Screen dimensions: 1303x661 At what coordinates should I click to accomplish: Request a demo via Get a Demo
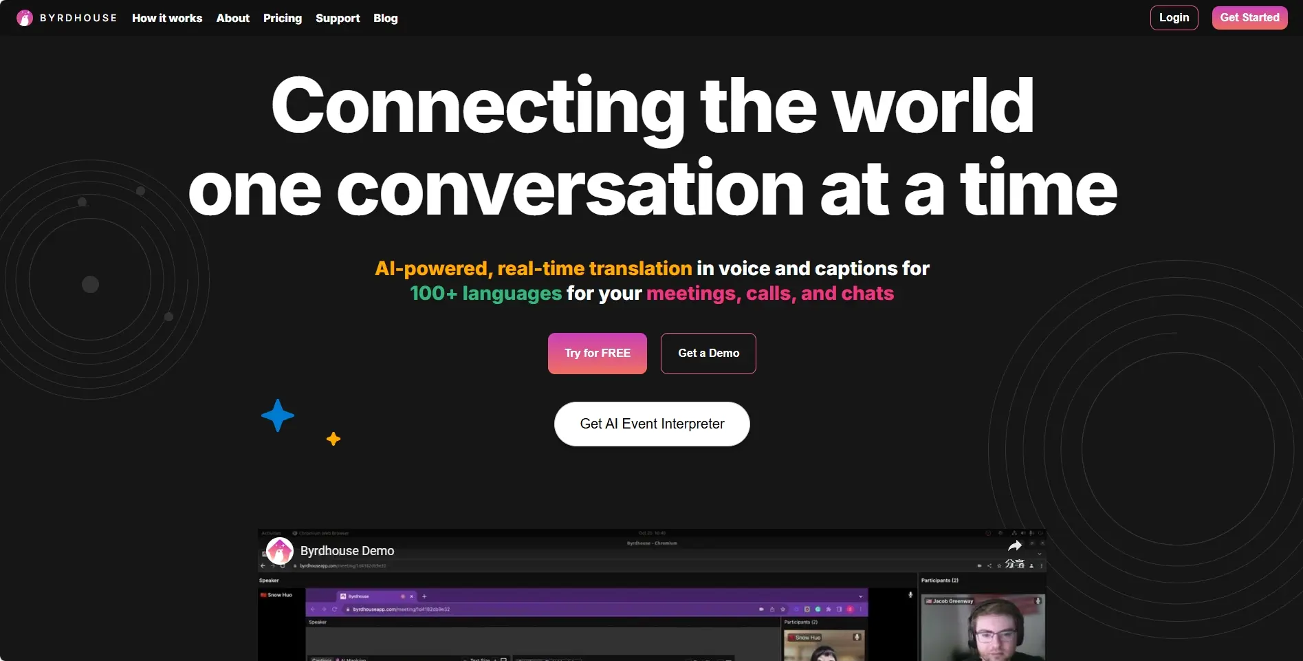coord(708,354)
